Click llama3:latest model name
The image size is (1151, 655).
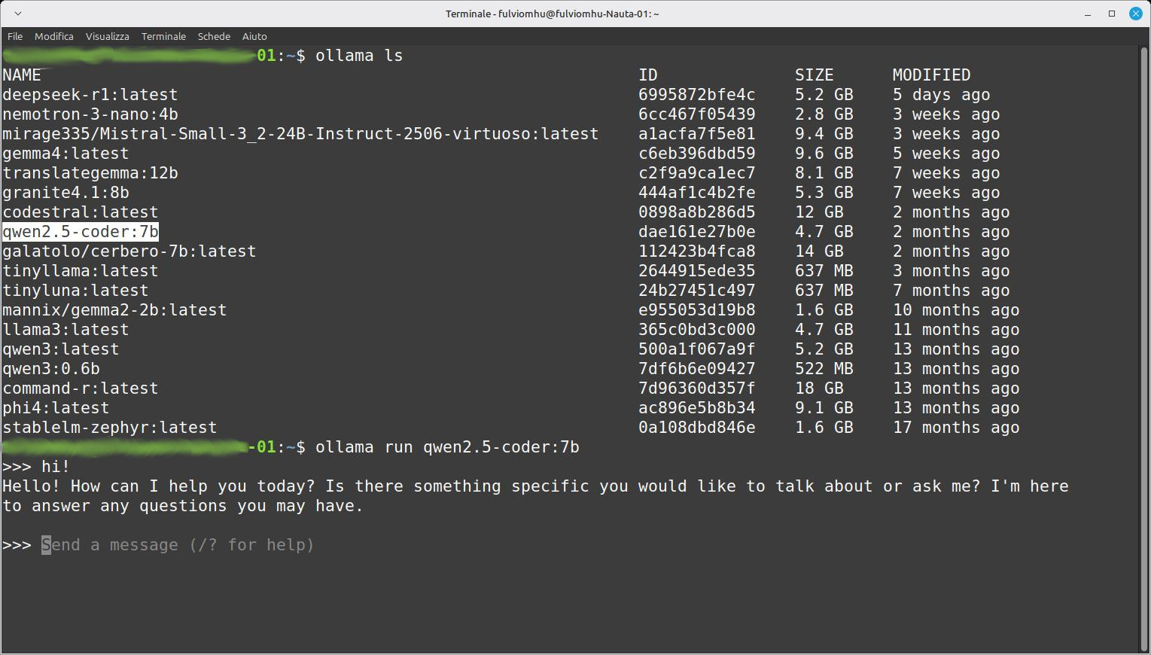click(x=65, y=330)
